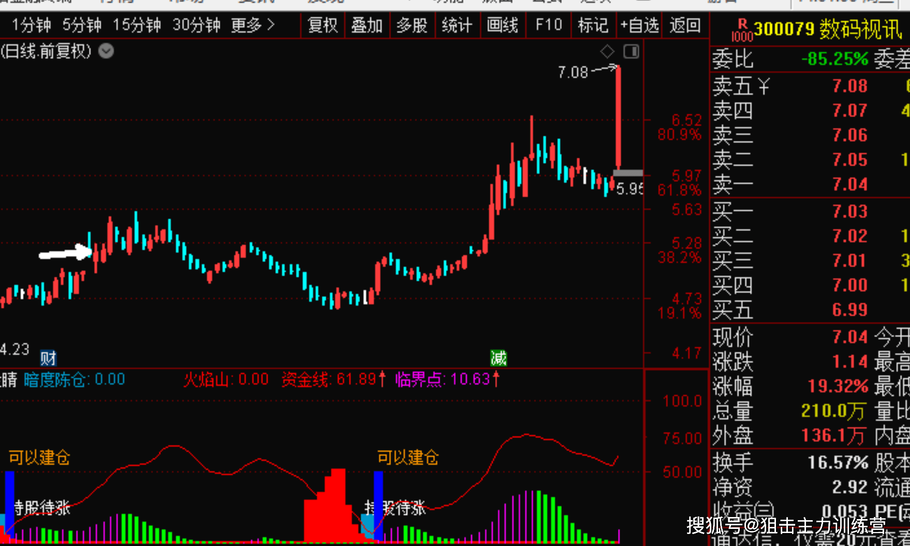Select the 买二 price 7.02
The width and height of the screenshot is (910, 546).
(849, 236)
